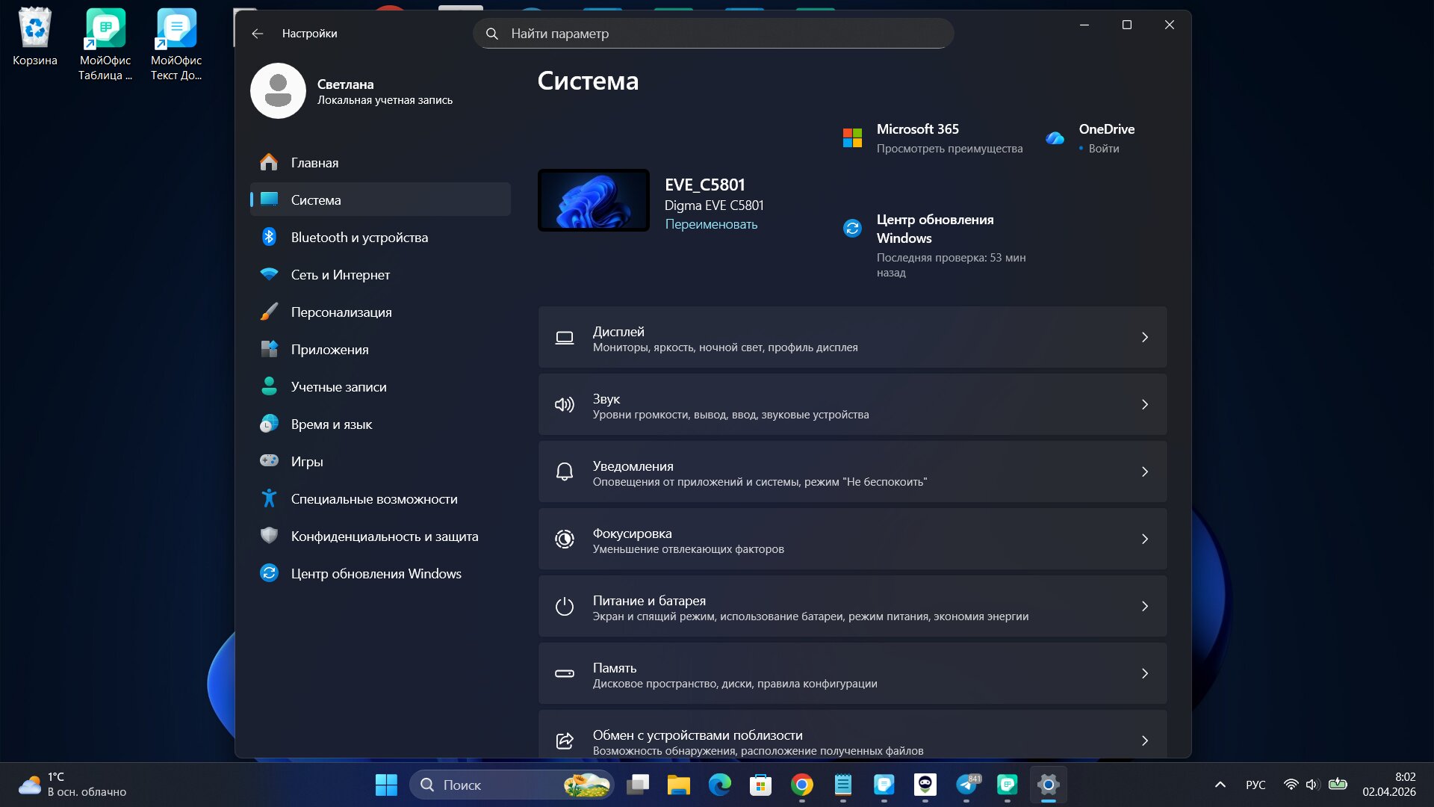The image size is (1434, 807).
Task: Open the Игры gamepad section
Action: 269,461
